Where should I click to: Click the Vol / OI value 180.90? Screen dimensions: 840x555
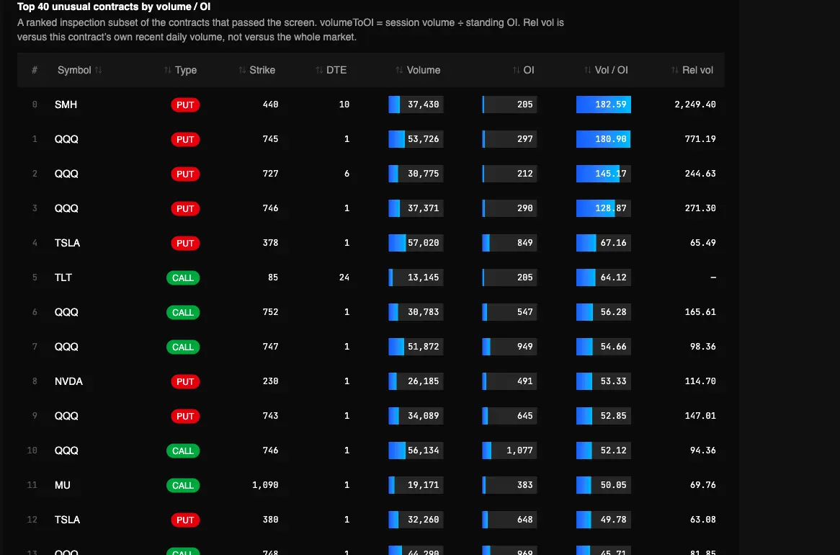(x=611, y=139)
